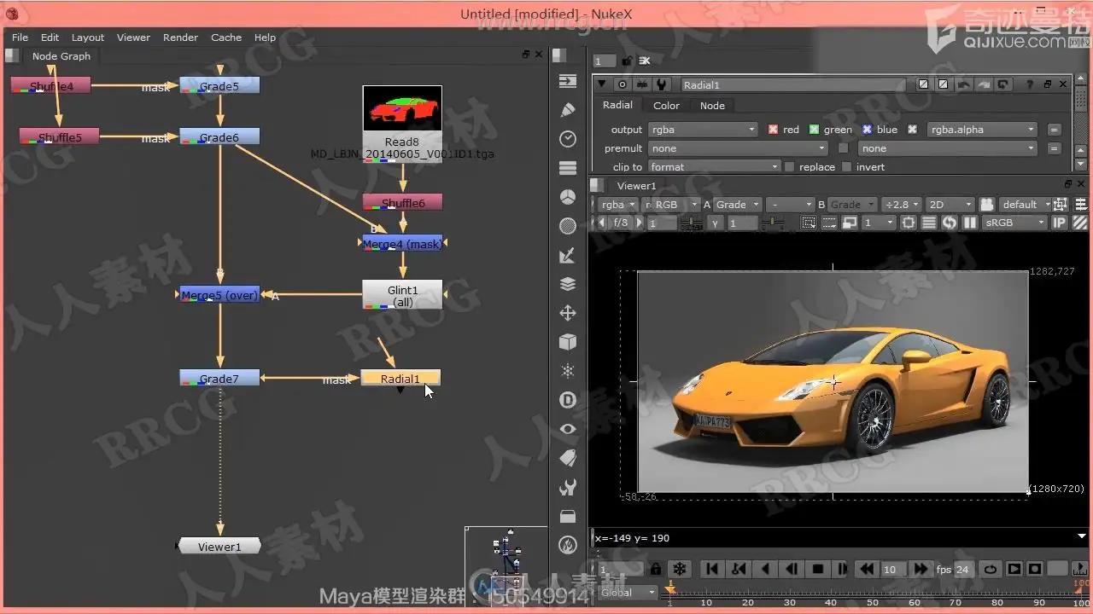Open the Render menu

pos(180,38)
